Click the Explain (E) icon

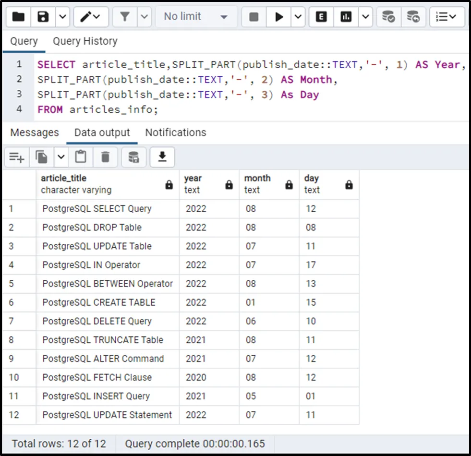pyautogui.click(x=321, y=17)
